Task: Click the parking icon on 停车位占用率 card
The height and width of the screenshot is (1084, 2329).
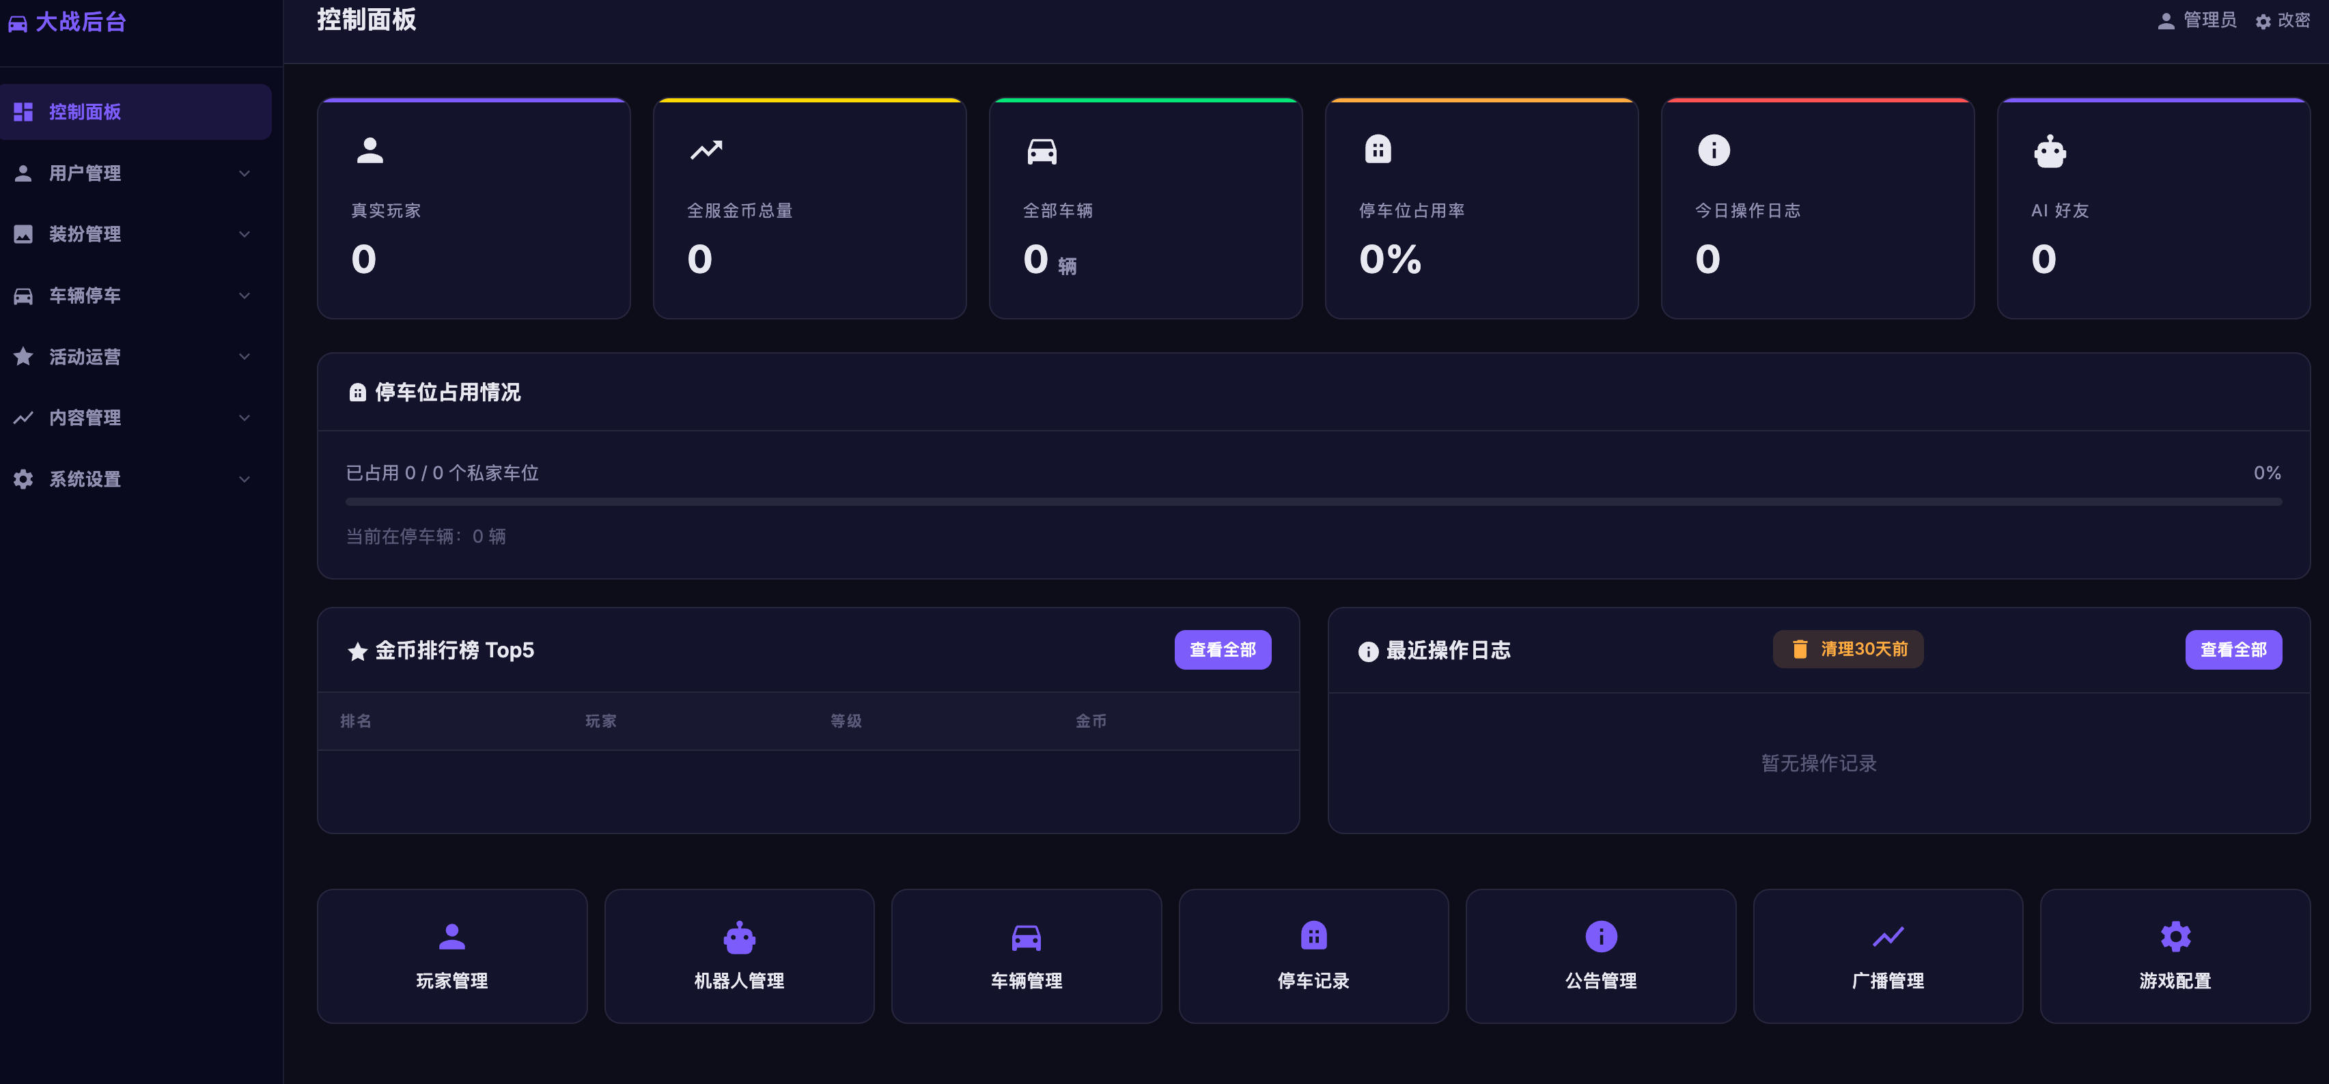Action: pyautogui.click(x=1378, y=149)
